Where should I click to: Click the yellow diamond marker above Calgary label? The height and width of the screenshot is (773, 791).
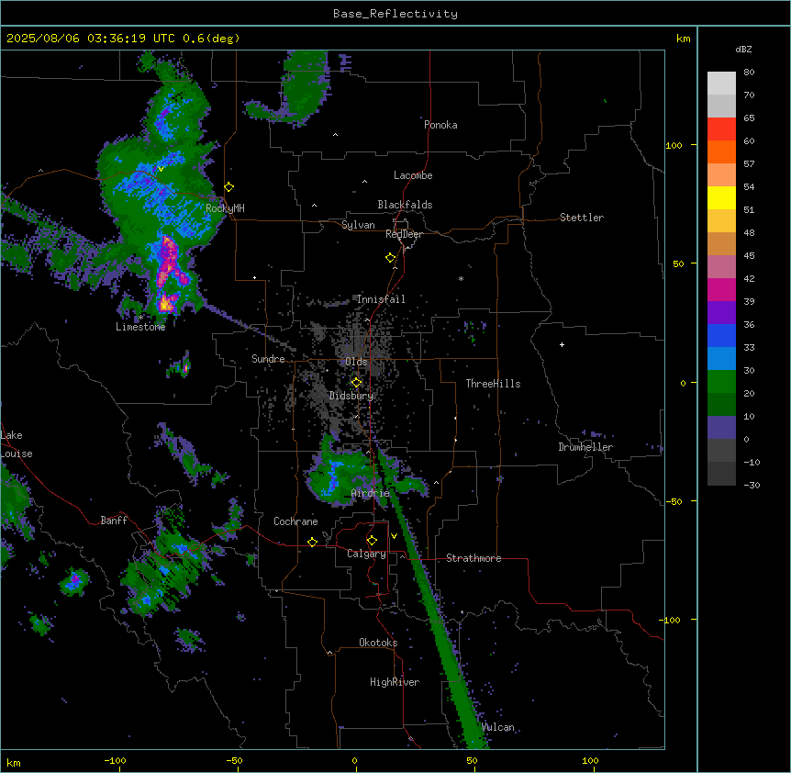(x=372, y=541)
